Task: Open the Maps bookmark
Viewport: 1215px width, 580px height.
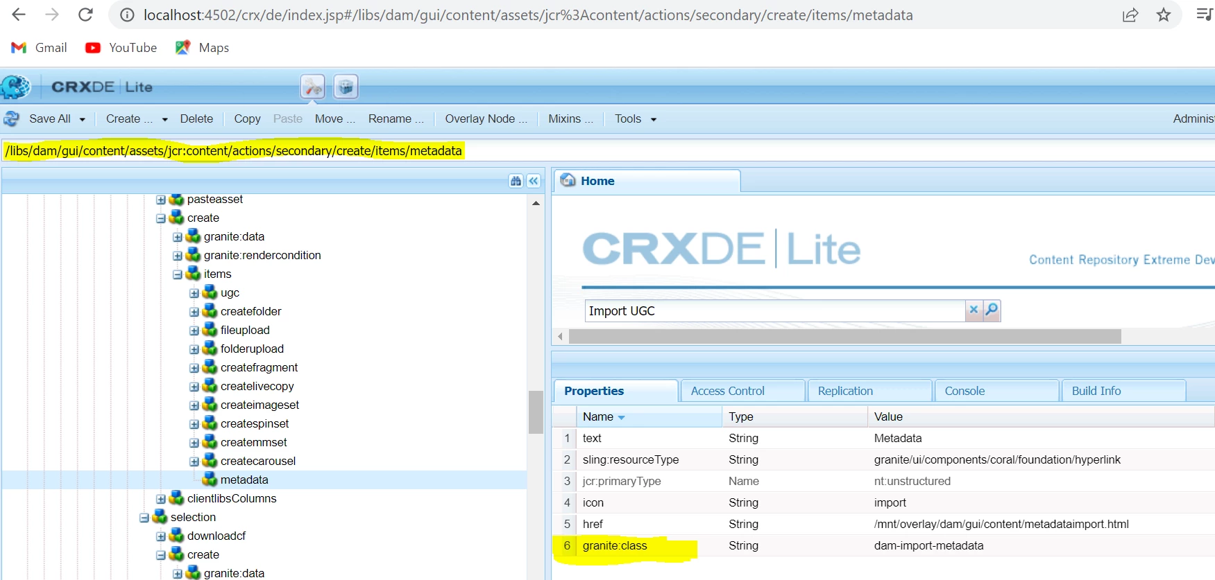Action: pyautogui.click(x=202, y=47)
